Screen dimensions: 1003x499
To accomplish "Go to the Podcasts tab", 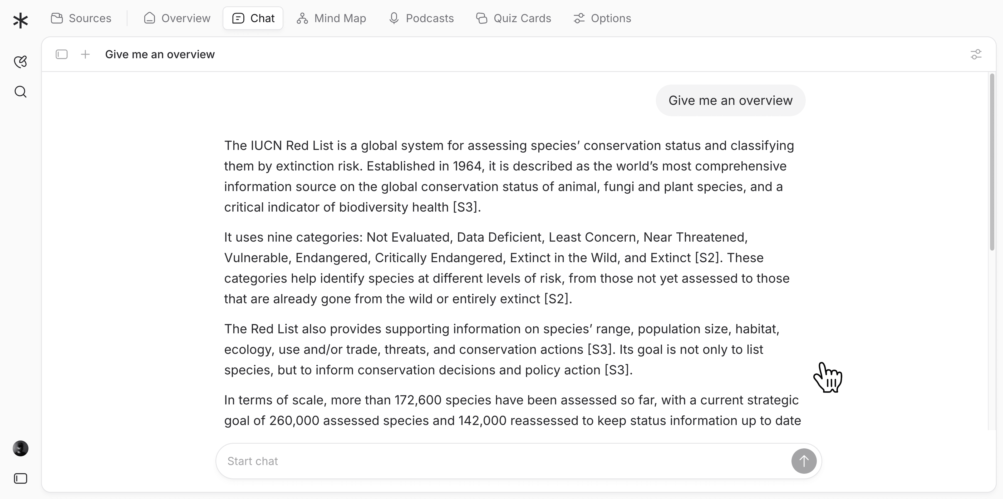I will point(421,18).
